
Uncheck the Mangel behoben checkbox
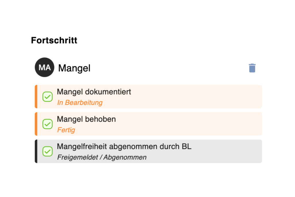point(48,124)
